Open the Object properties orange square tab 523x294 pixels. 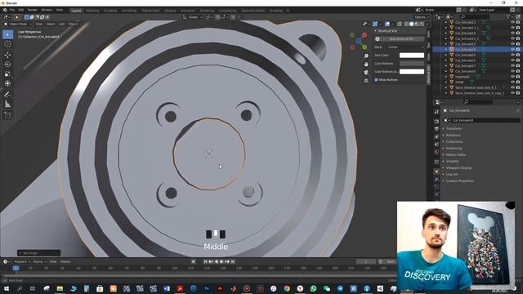pyautogui.click(x=436, y=171)
